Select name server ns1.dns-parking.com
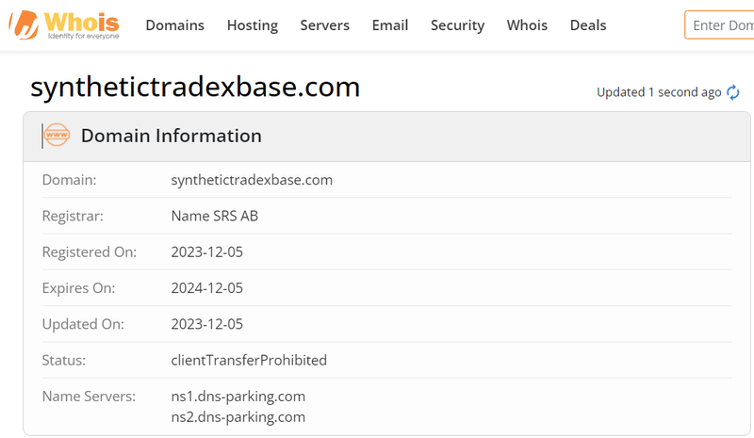This screenshot has height=438, width=754. click(x=238, y=397)
